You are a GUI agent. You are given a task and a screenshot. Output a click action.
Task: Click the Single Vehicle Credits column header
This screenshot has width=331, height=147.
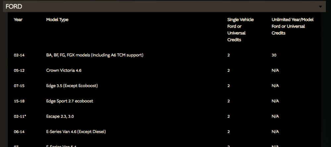[240, 30]
